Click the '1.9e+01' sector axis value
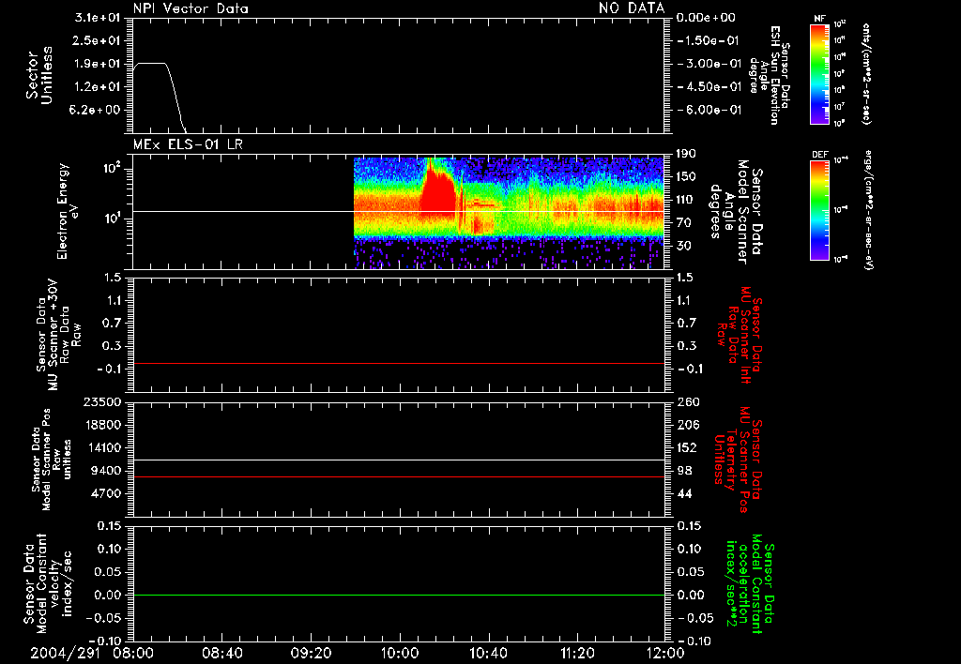Screen dimensions: 961x664 [x=98, y=63]
